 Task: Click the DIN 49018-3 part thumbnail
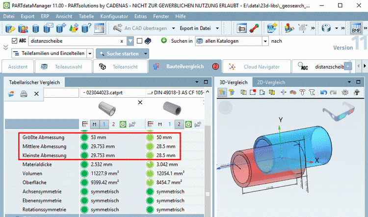point(172,108)
